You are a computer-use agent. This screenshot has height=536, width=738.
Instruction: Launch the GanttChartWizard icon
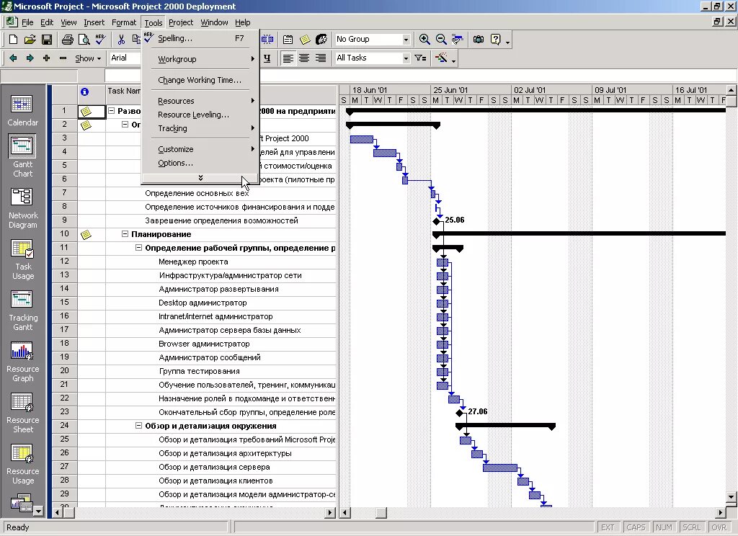[441, 58]
